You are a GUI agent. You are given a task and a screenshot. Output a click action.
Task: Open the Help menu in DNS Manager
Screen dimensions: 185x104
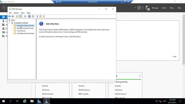28,13
